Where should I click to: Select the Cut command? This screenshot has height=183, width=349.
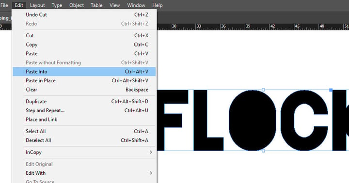click(x=84, y=35)
